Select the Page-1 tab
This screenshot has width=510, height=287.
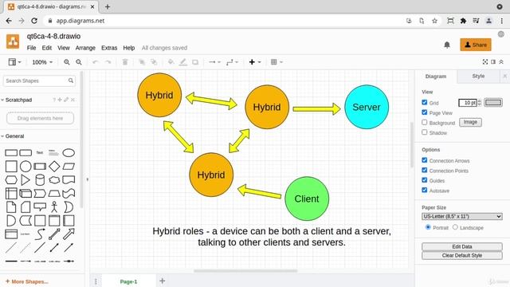click(x=128, y=281)
